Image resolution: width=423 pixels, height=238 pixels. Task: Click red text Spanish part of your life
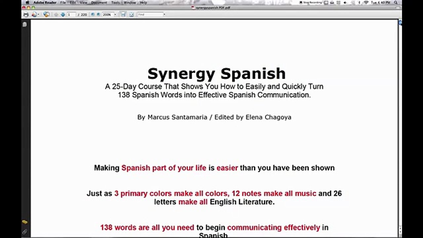pos(164,168)
